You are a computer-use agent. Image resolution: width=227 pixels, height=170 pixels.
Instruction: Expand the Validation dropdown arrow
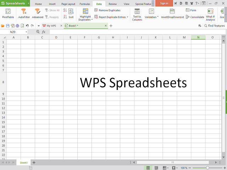(x=158, y=17)
